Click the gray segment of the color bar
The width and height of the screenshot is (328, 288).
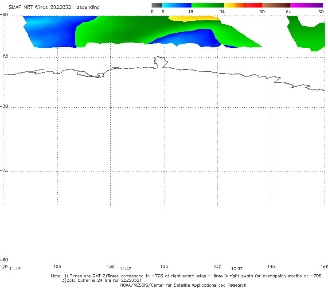point(156,5)
